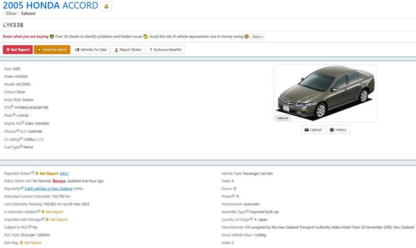
Task: Click the bell icon beside 2005 Honda Accord title
Action: pos(107,6)
